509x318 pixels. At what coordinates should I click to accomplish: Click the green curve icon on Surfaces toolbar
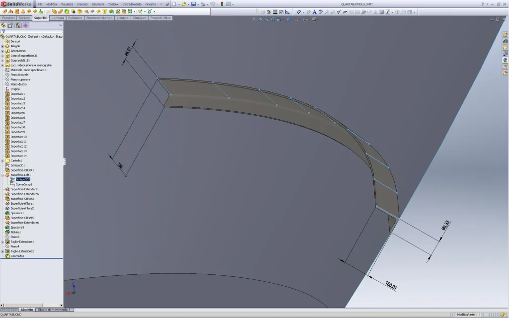pyautogui.click(x=150, y=11)
